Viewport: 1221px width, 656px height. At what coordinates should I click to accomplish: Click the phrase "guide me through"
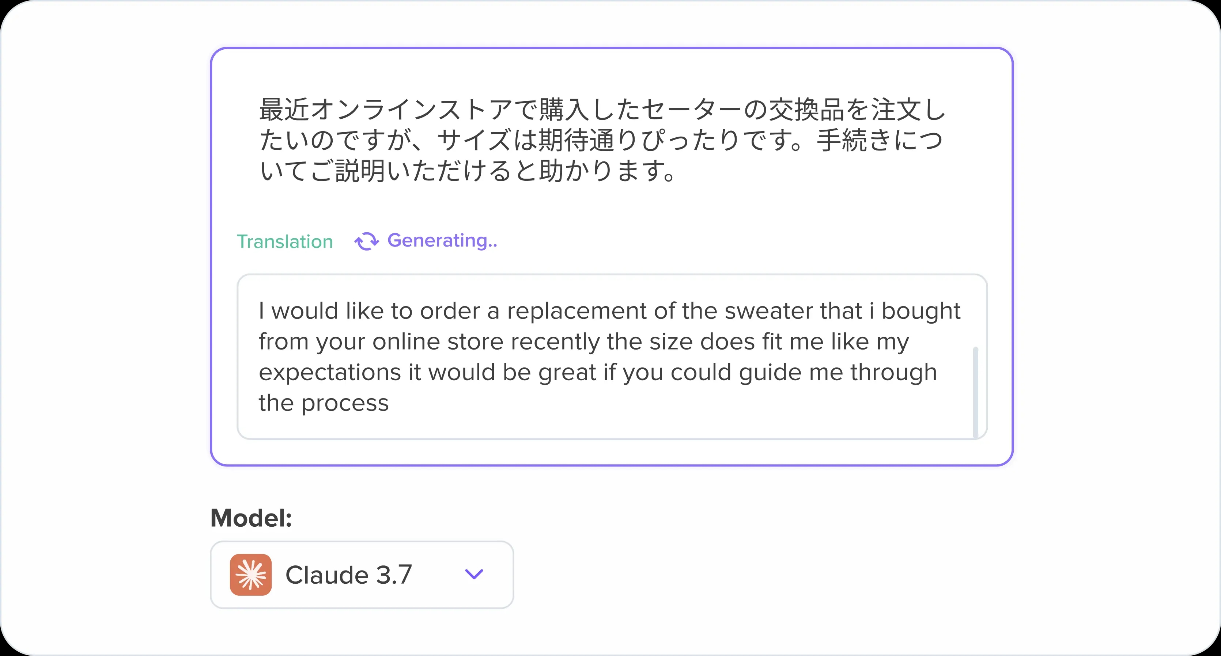tap(838, 373)
